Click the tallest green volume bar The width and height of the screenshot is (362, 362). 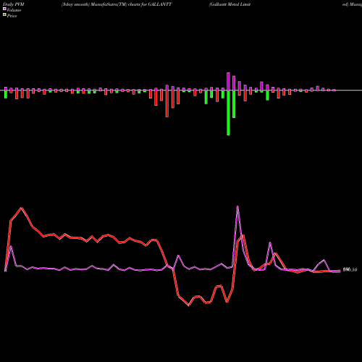(x=228, y=113)
